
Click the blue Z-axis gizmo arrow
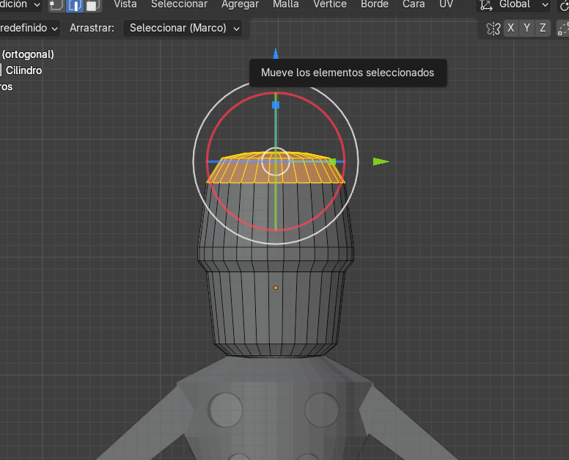coord(276,54)
